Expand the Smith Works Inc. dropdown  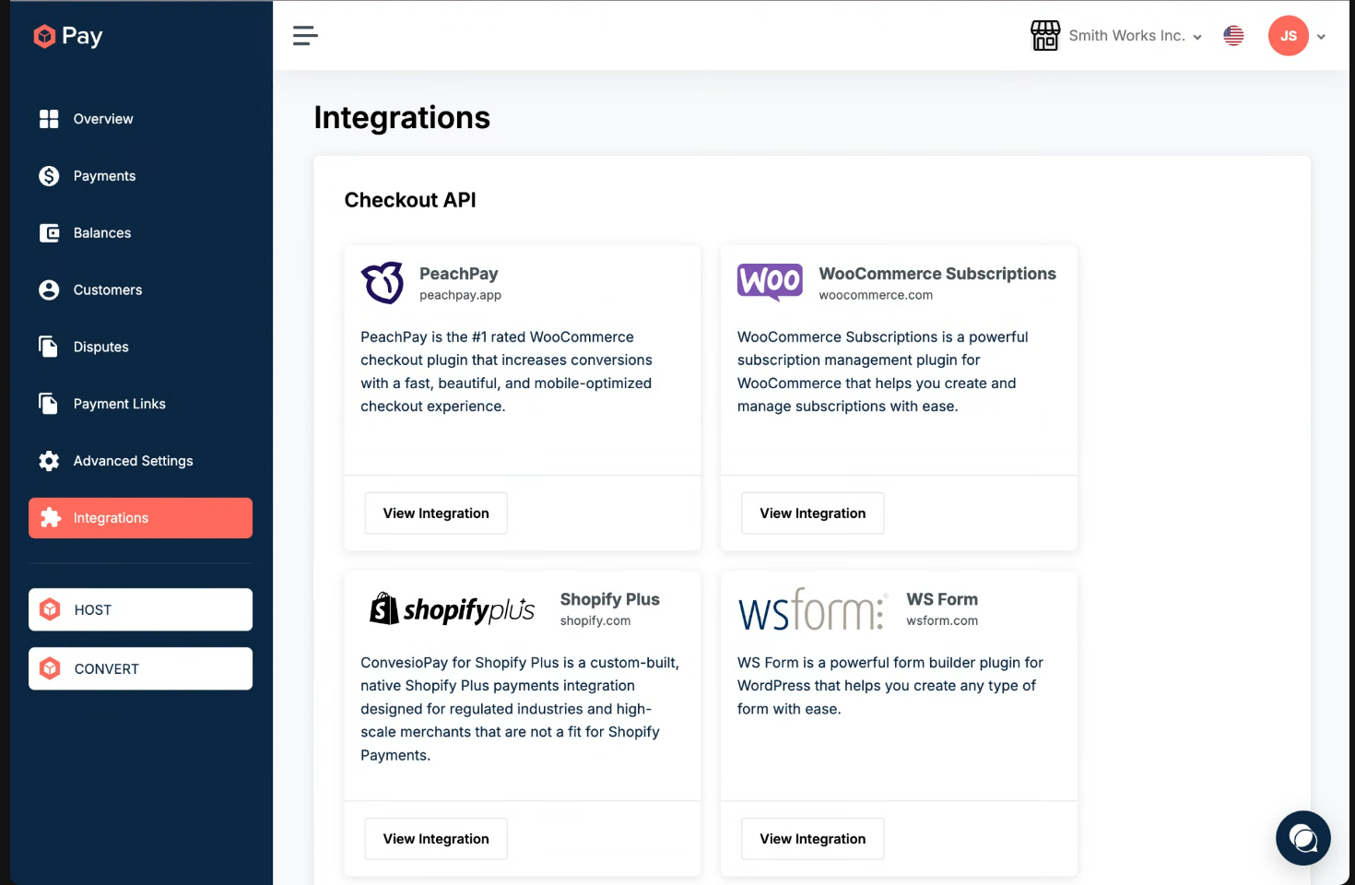pyautogui.click(x=1135, y=36)
